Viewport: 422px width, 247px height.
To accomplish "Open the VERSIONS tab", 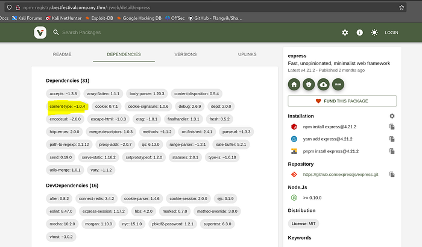I will tap(186, 54).
